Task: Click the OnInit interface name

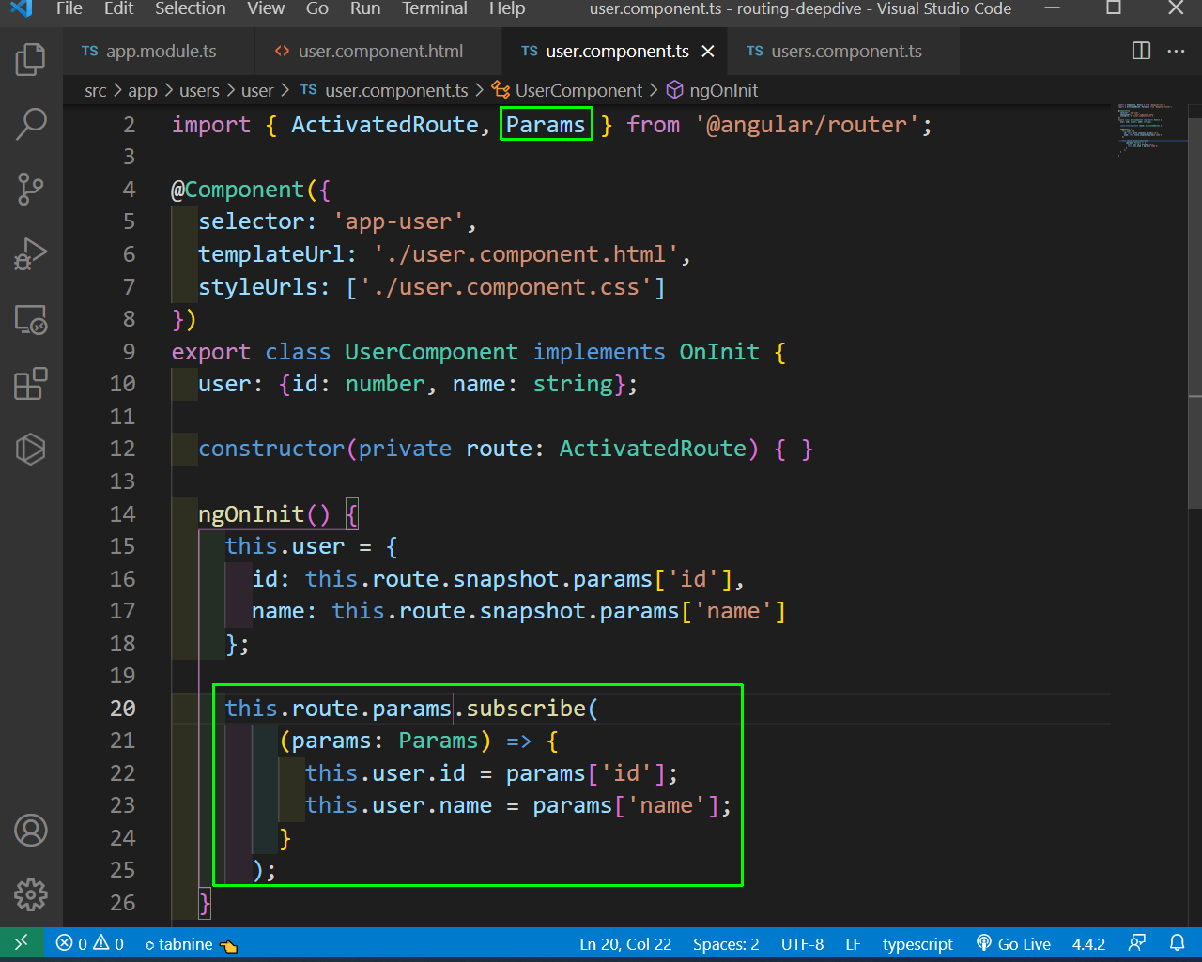Action: click(x=719, y=352)
